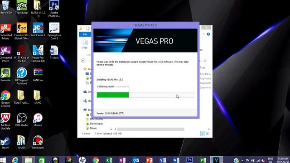Open the Adobe Photoshop desktop shortcut
Screen dimensions: 290x163
pos(54,9)
